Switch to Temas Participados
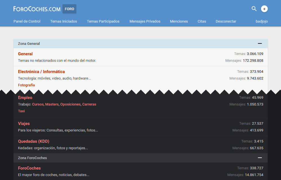The width and height of the screenshot is (281, 180). 103,21
